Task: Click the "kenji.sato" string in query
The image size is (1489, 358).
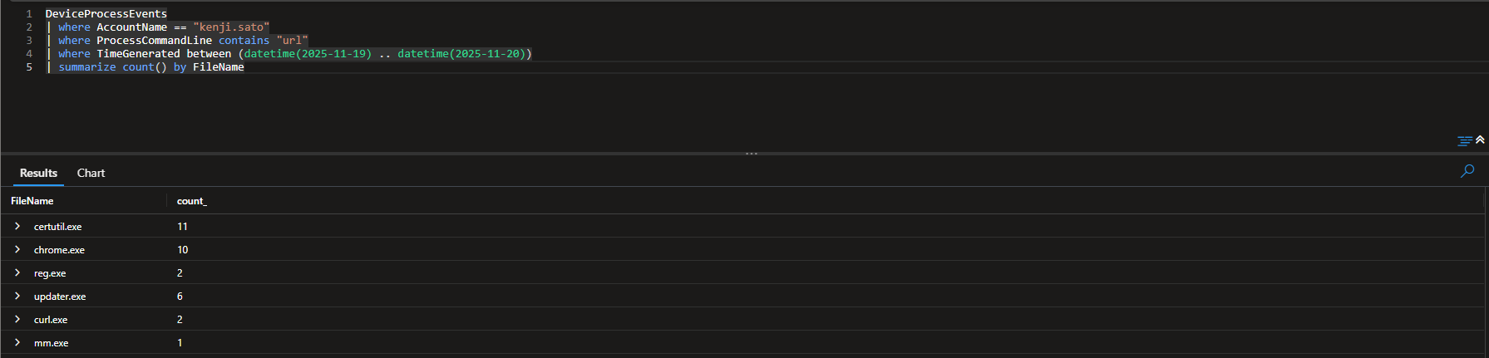Action: (231, 27)
